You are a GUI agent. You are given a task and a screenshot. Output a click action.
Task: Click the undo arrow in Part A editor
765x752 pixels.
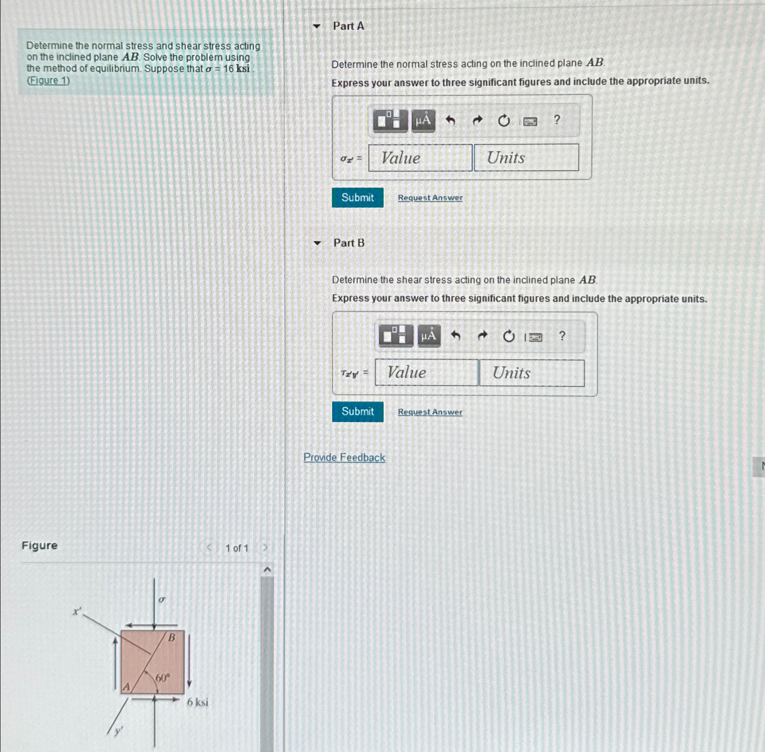click(450, 120)
